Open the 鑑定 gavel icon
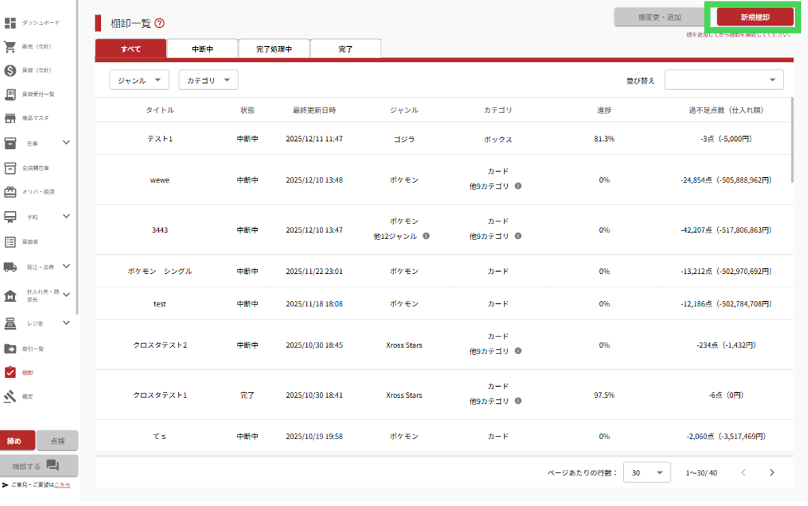The width and height of the screenshot is (808, 506). (x=10, y=396)
